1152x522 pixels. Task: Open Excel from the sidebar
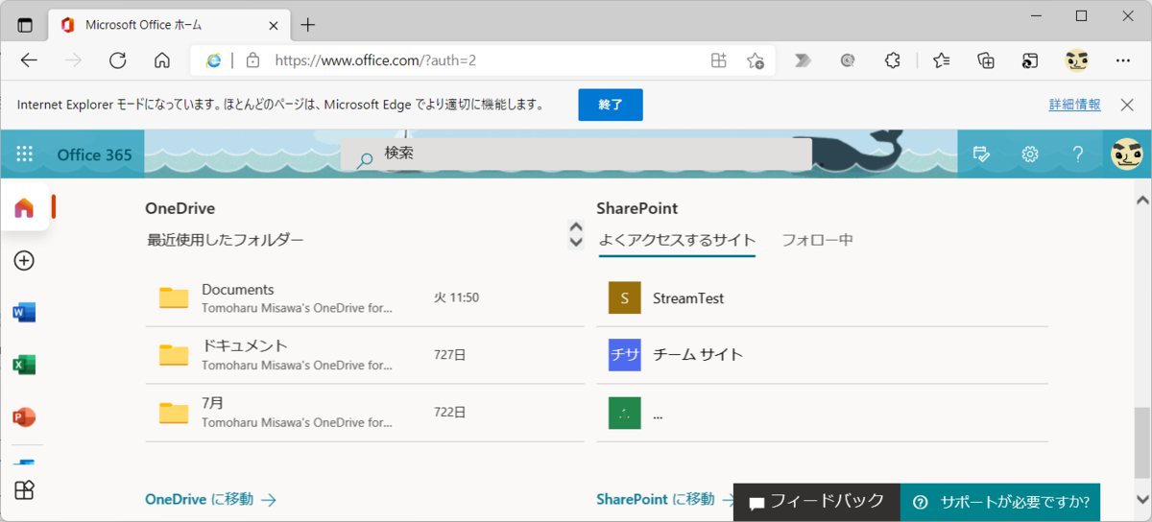[24, 366]
